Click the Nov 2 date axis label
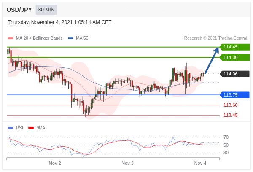 coord(55,163)
